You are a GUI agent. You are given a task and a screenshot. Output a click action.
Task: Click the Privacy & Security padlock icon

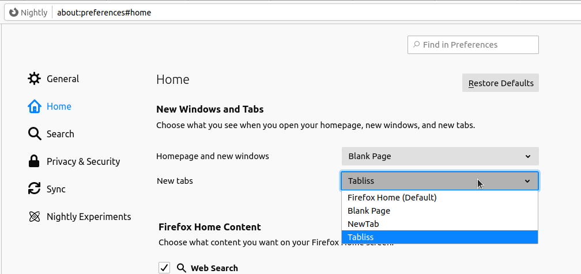34,161
